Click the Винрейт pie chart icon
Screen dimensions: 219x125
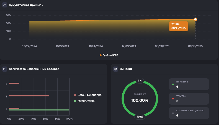click(116, 69)
